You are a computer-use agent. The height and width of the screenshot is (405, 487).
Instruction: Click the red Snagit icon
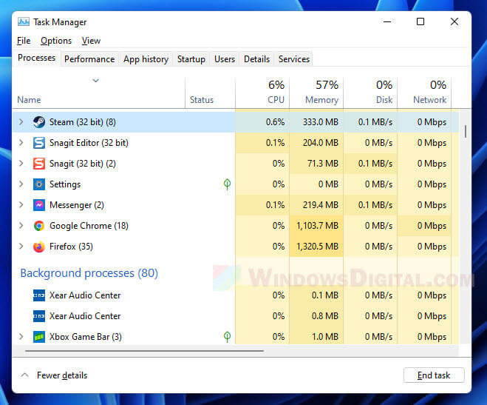point(39,164)
